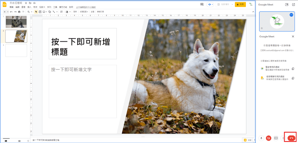Open the blue options dots on your video tile
This screenshot has width=298, height=143.
[291, 15]
